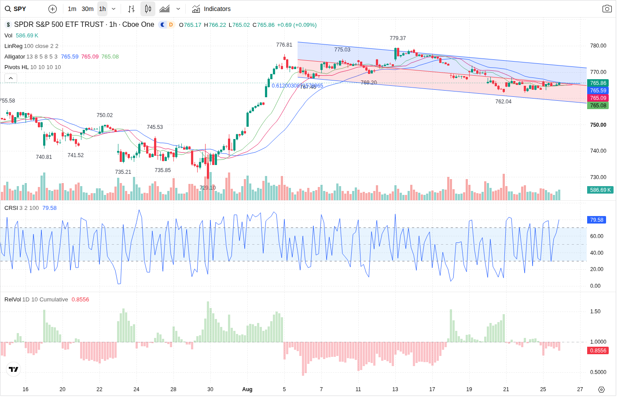Select the 30m timeframe
Viewport: 625px width, 418px height.
click(x=88, y=9)
